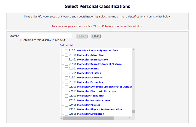Viewport: 196px width, 127px height.
Task: Select the Molecular Beam Epitaxy checkbox
Action: (x=66, y=60)
